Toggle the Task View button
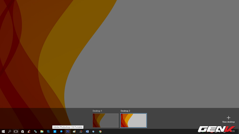This screenshot has height=134, width=239. point(16,131)
